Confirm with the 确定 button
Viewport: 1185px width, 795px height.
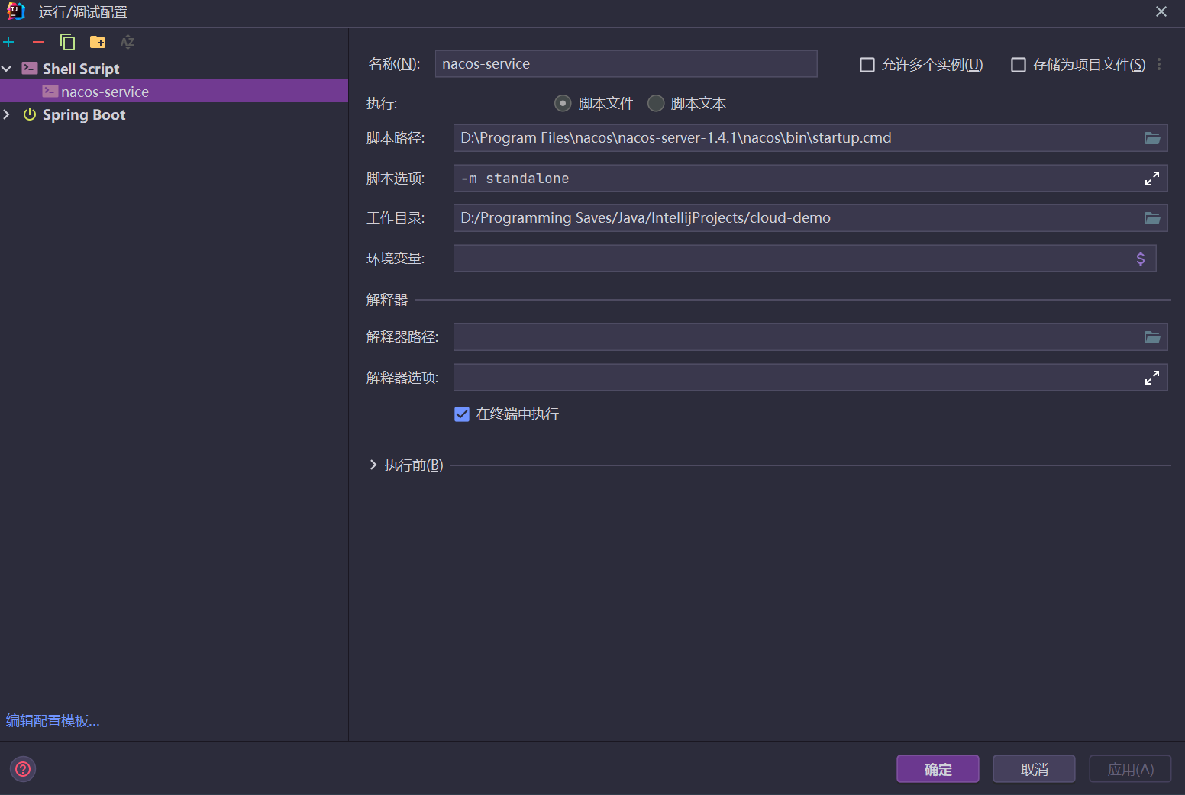coord(938,769)
